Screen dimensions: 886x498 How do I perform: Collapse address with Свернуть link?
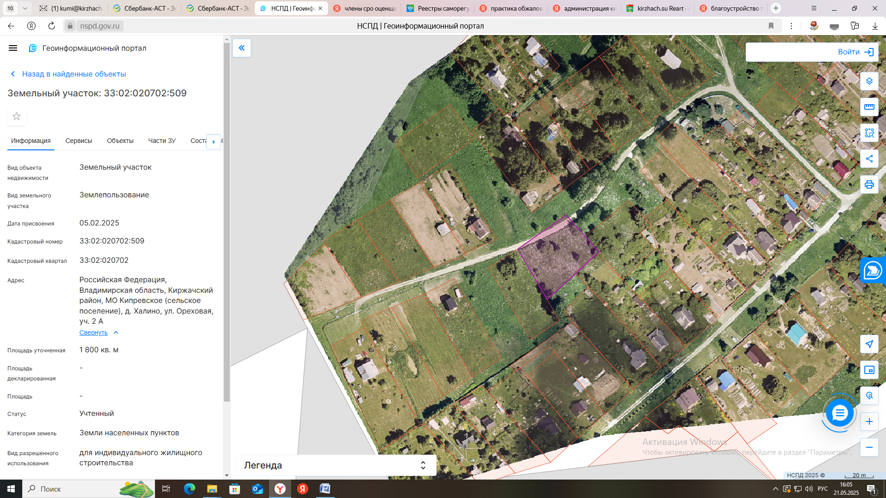[x=93, y=332]
